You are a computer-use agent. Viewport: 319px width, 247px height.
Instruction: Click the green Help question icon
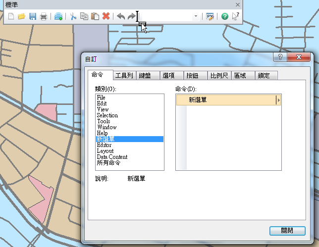pyautogui.click(x=225, y=16)
